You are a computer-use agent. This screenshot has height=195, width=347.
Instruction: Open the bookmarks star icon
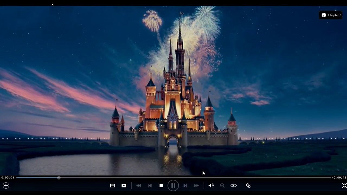click(124, 186)
